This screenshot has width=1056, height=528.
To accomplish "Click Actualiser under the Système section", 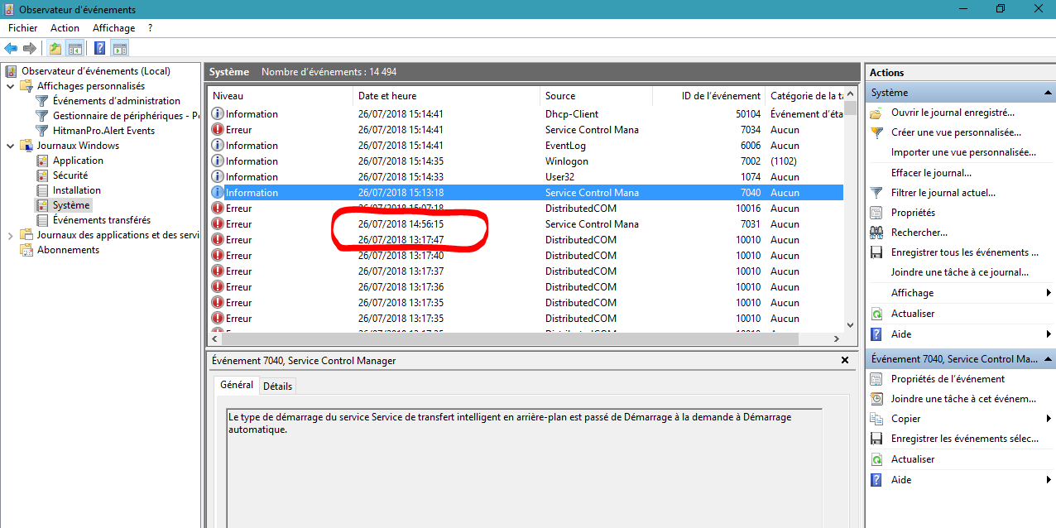I will pos(912,314).
